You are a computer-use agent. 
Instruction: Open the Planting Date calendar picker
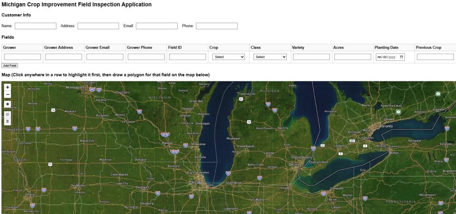pyautogui.click(x=402, y=57)
